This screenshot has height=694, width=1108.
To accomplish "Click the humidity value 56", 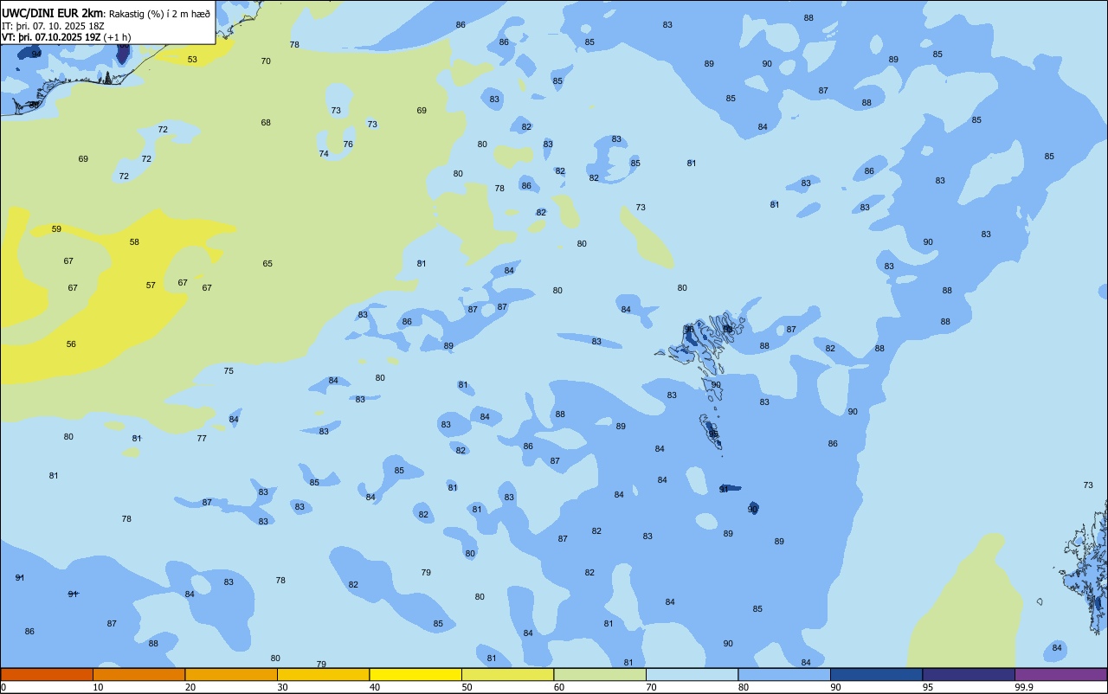I will pyautogui.click(x=71, y=344).
